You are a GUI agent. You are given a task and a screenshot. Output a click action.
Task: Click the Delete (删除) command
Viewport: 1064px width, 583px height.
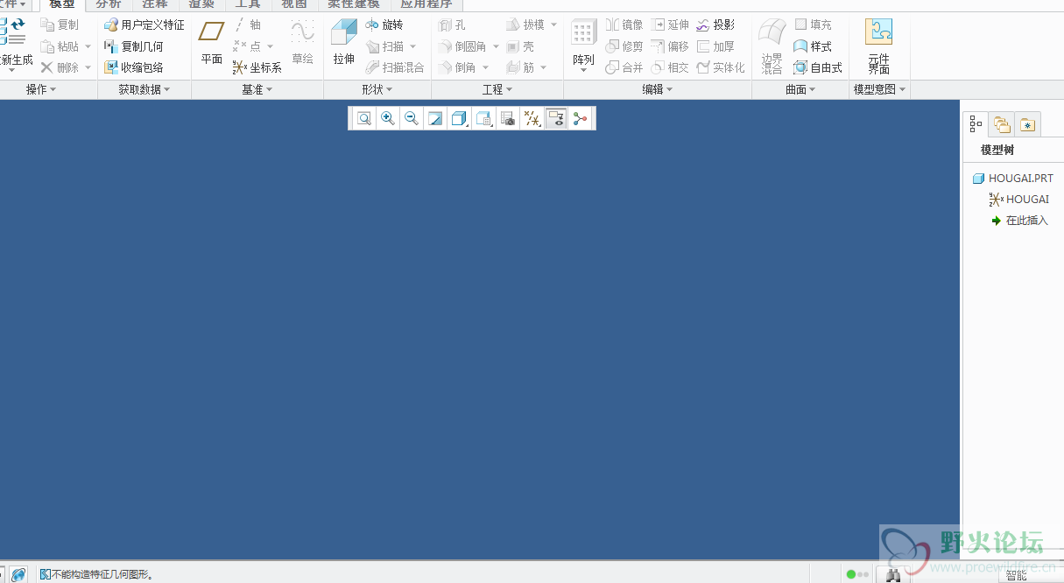pos(60,67)
